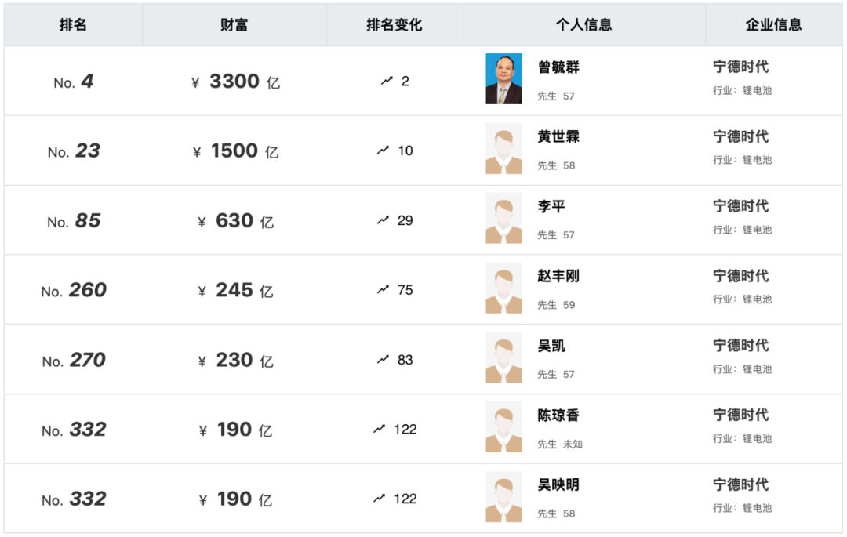Click 陈琼香's avatar icon
The height and width of the screenshot is (537, 847).
click(503, 427)
